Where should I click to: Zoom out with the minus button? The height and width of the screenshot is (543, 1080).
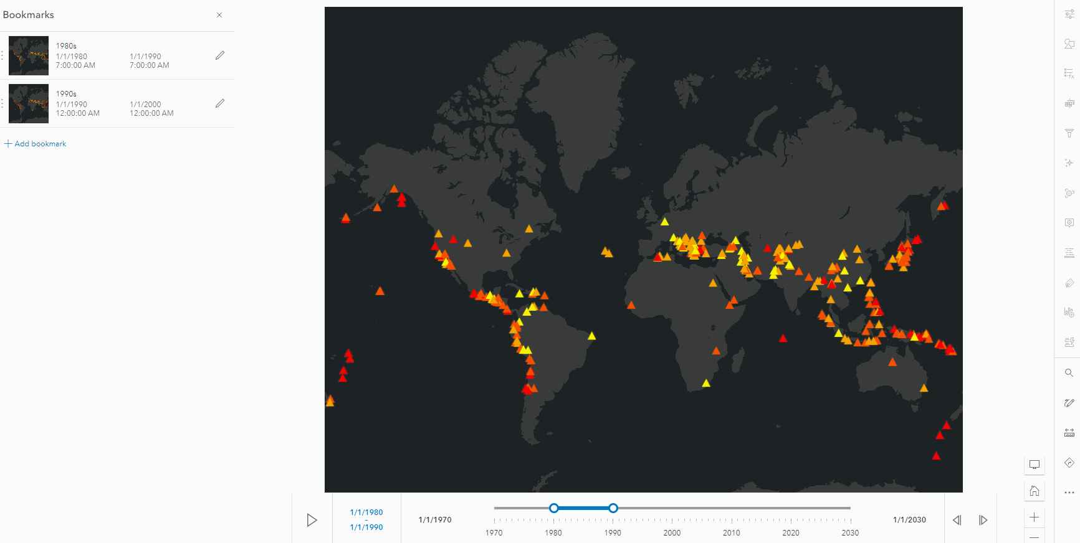[1035, 537]
